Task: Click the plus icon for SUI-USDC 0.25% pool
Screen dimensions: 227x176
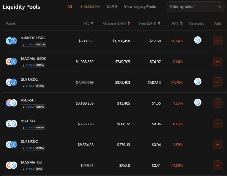Action: [x=218, y=145]
